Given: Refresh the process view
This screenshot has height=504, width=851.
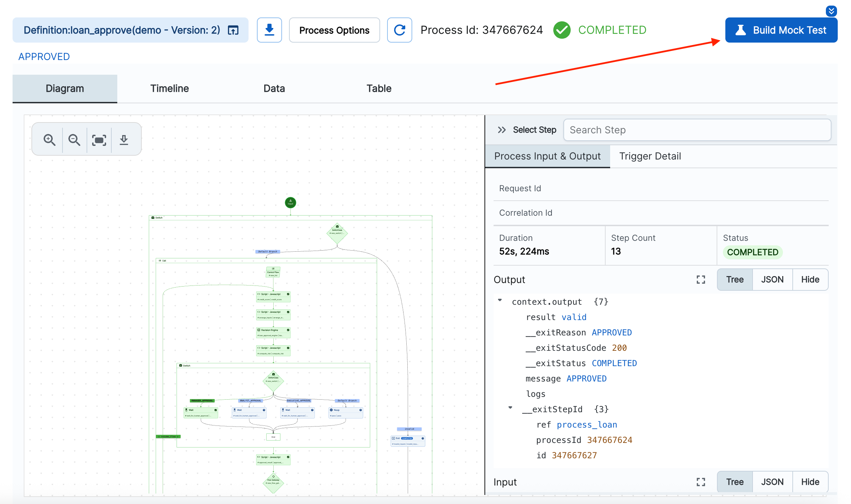Looking at the screenshot, I should tap(399, 30).
